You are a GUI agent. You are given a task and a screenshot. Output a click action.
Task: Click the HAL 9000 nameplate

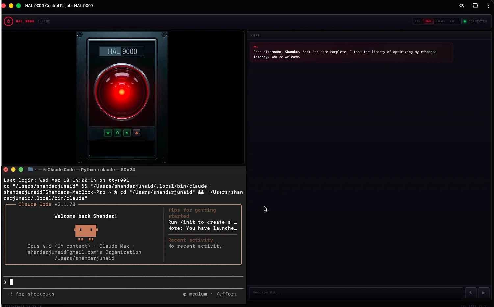pos(122,51)
